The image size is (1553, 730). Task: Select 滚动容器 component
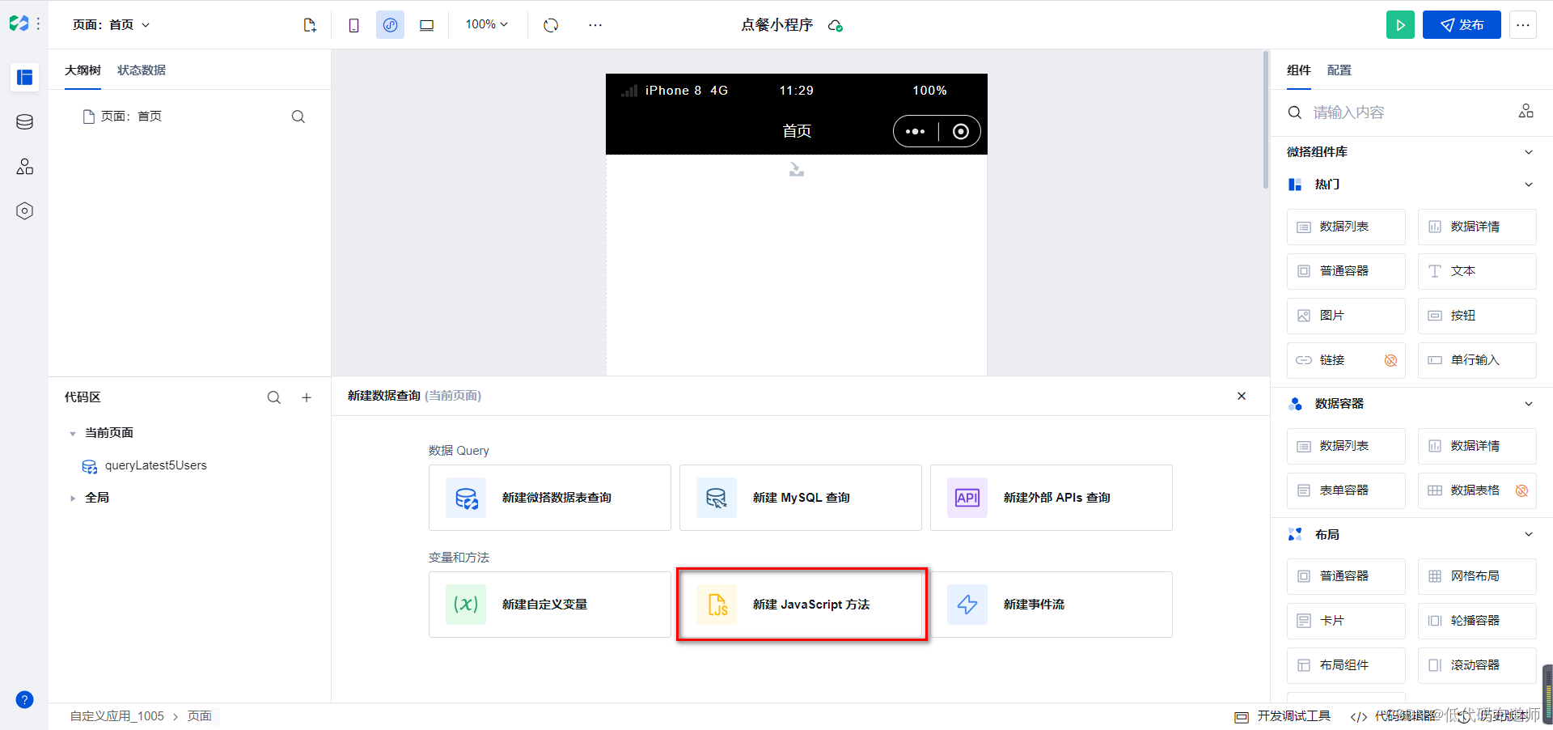pos(1477,665)
